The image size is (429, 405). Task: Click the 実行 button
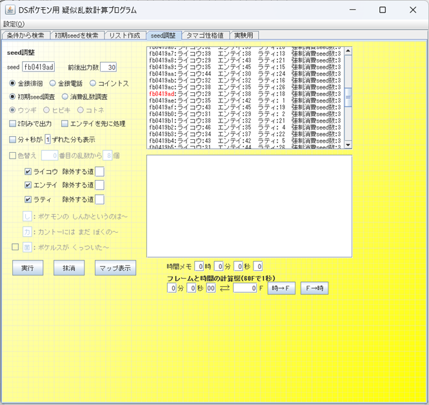click(28, 268)
